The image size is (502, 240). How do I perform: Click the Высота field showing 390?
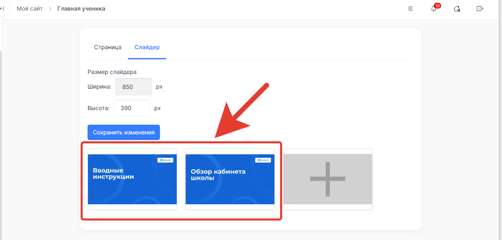132,108
